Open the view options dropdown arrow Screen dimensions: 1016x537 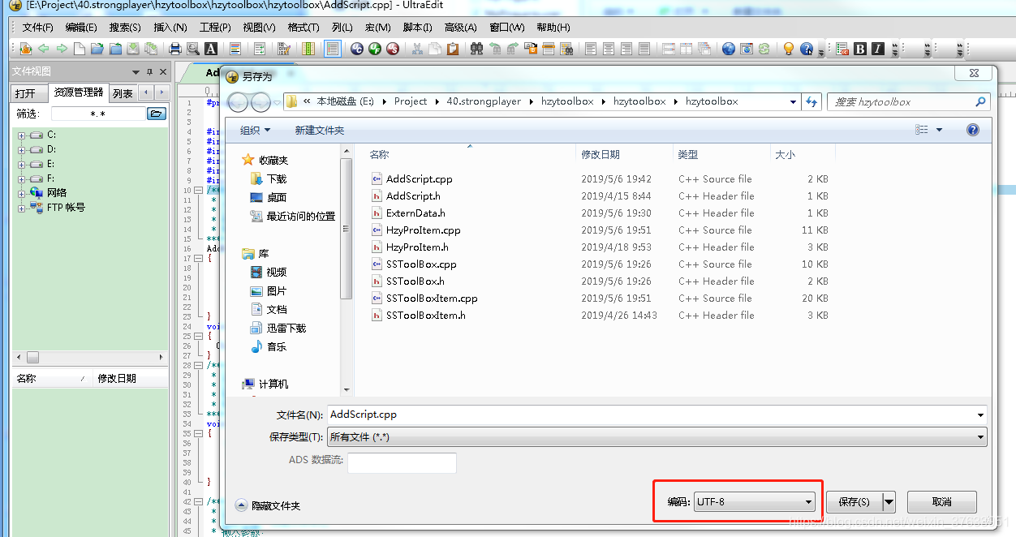(x=940, y=130)
